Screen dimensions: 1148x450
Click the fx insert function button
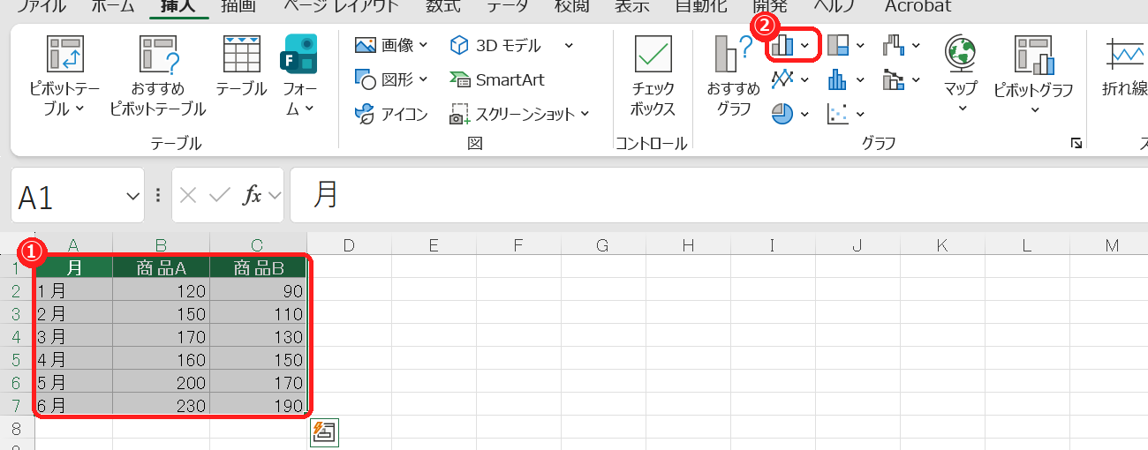[x=252, y=196]
